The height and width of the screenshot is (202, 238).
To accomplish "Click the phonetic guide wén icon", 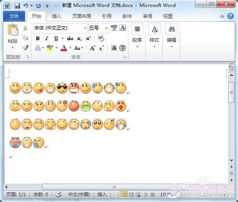I will coord(114,28).
